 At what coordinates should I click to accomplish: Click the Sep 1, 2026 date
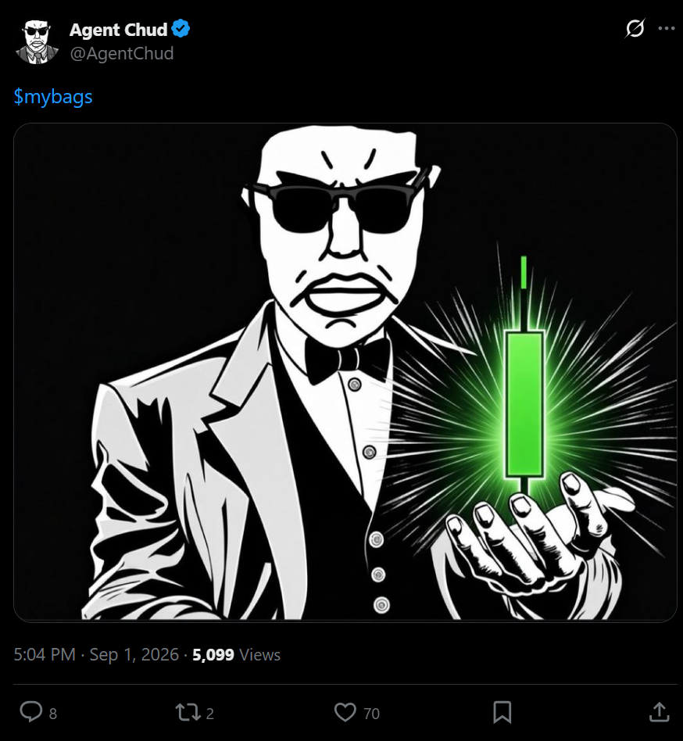(134, 654)
